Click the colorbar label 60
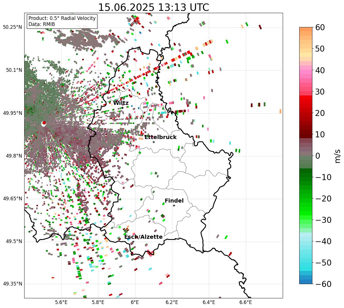This screenshot has width=344, height=308. (x=319, y=27)
